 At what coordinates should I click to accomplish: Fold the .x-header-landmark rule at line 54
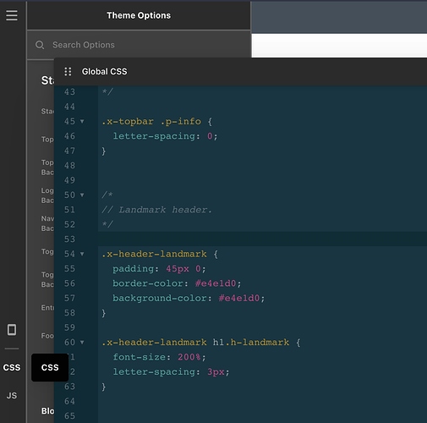pyautogui.click(x=82, y=254)
